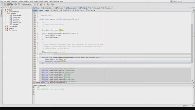Open the Navigate menu
The width and height of the screenshot is (195, 110).
14,1
